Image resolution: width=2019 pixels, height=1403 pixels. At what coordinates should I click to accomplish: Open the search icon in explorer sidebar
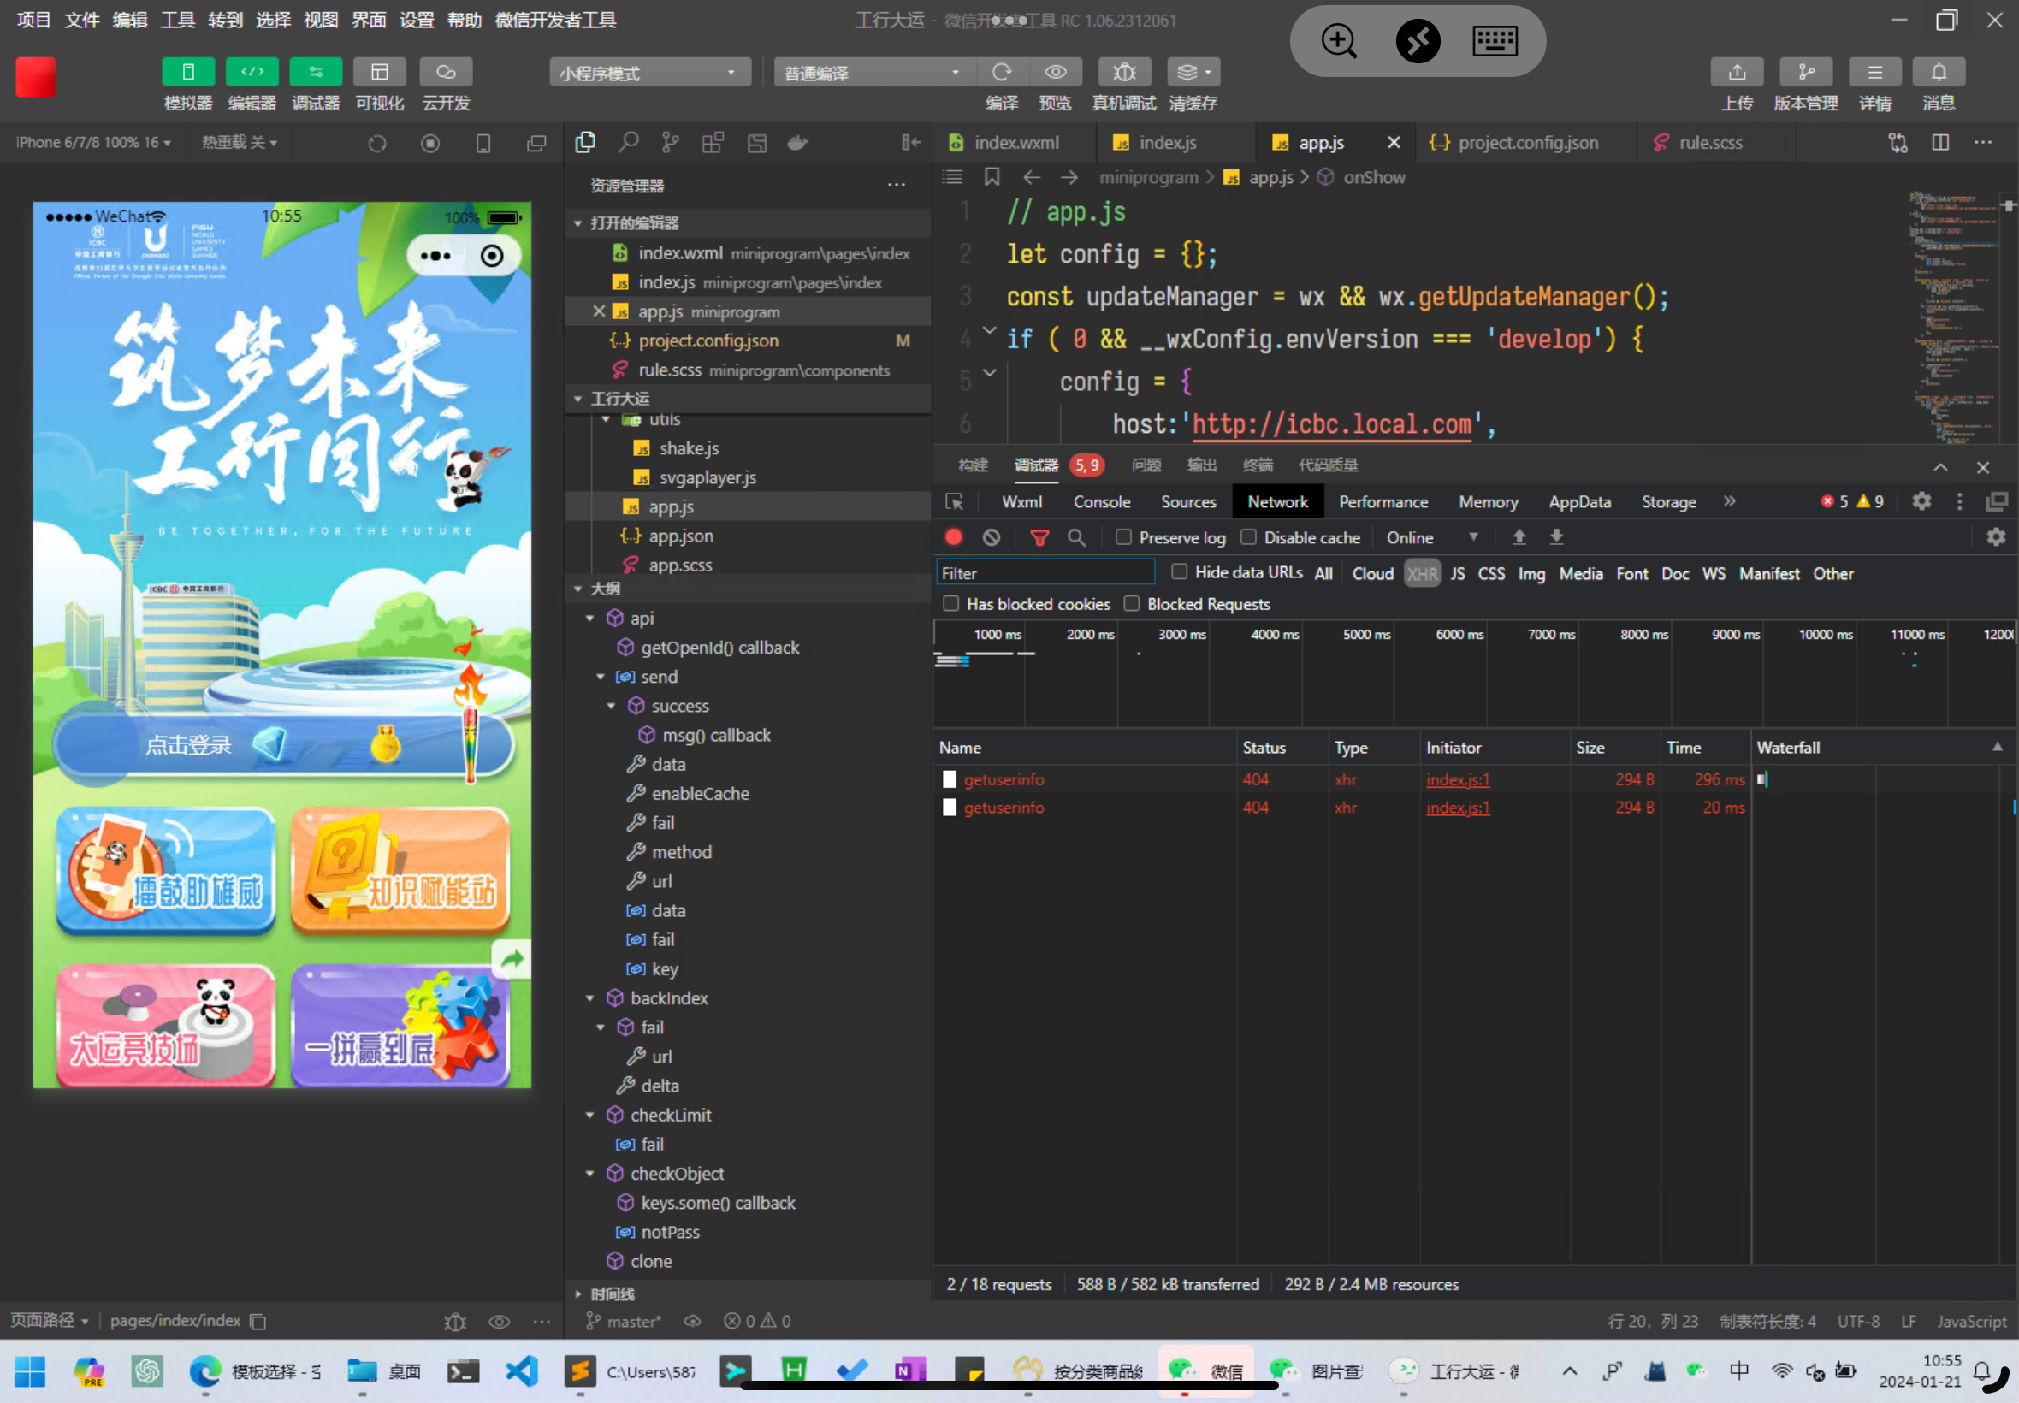coord(628,142)
